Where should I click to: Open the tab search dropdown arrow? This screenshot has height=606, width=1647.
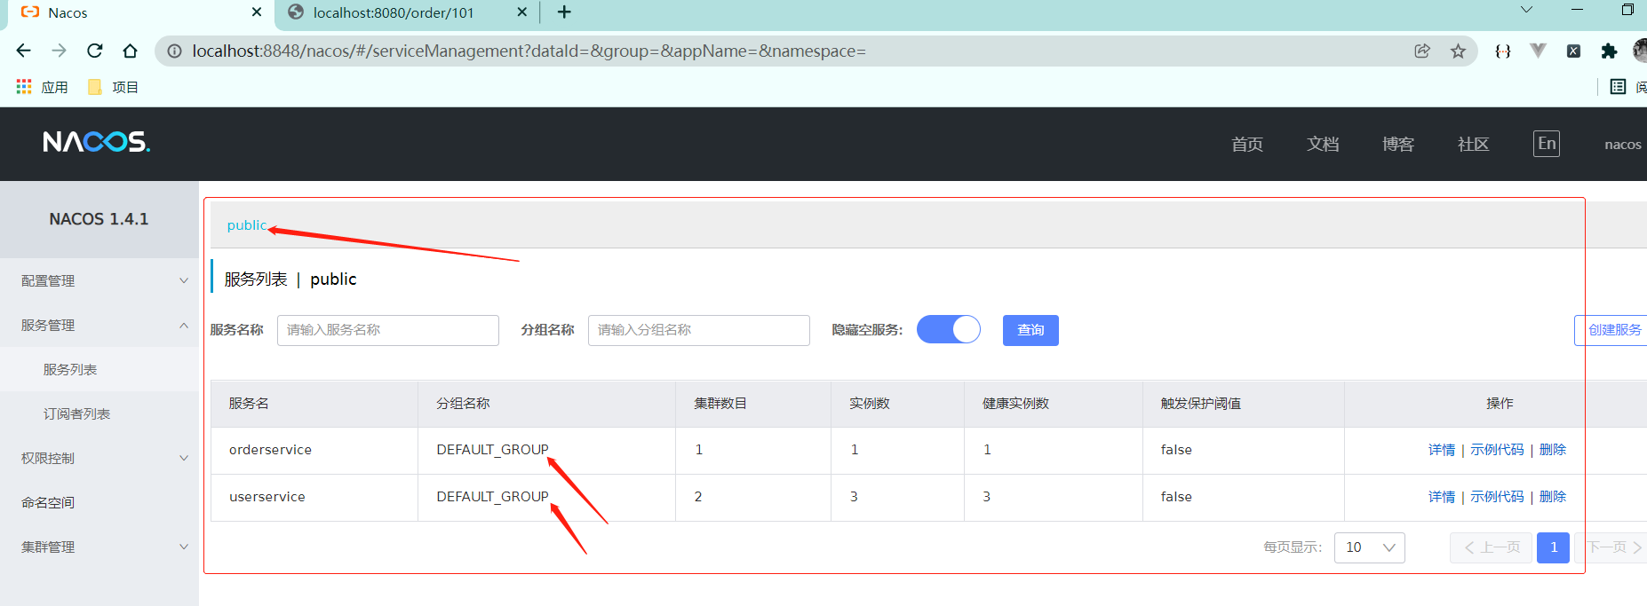(x=1526, y=10)
